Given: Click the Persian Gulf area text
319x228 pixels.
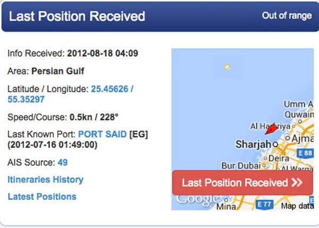Looking at the screenshot, I should pyautogui.click(x=57, y=71).
